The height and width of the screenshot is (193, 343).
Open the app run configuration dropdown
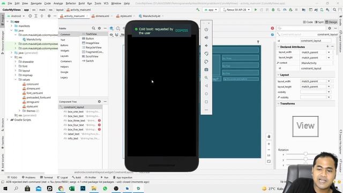coord(211,10)
